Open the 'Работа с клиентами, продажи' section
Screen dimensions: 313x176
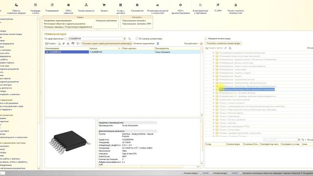pyautogui.click(x=16, y=8)
